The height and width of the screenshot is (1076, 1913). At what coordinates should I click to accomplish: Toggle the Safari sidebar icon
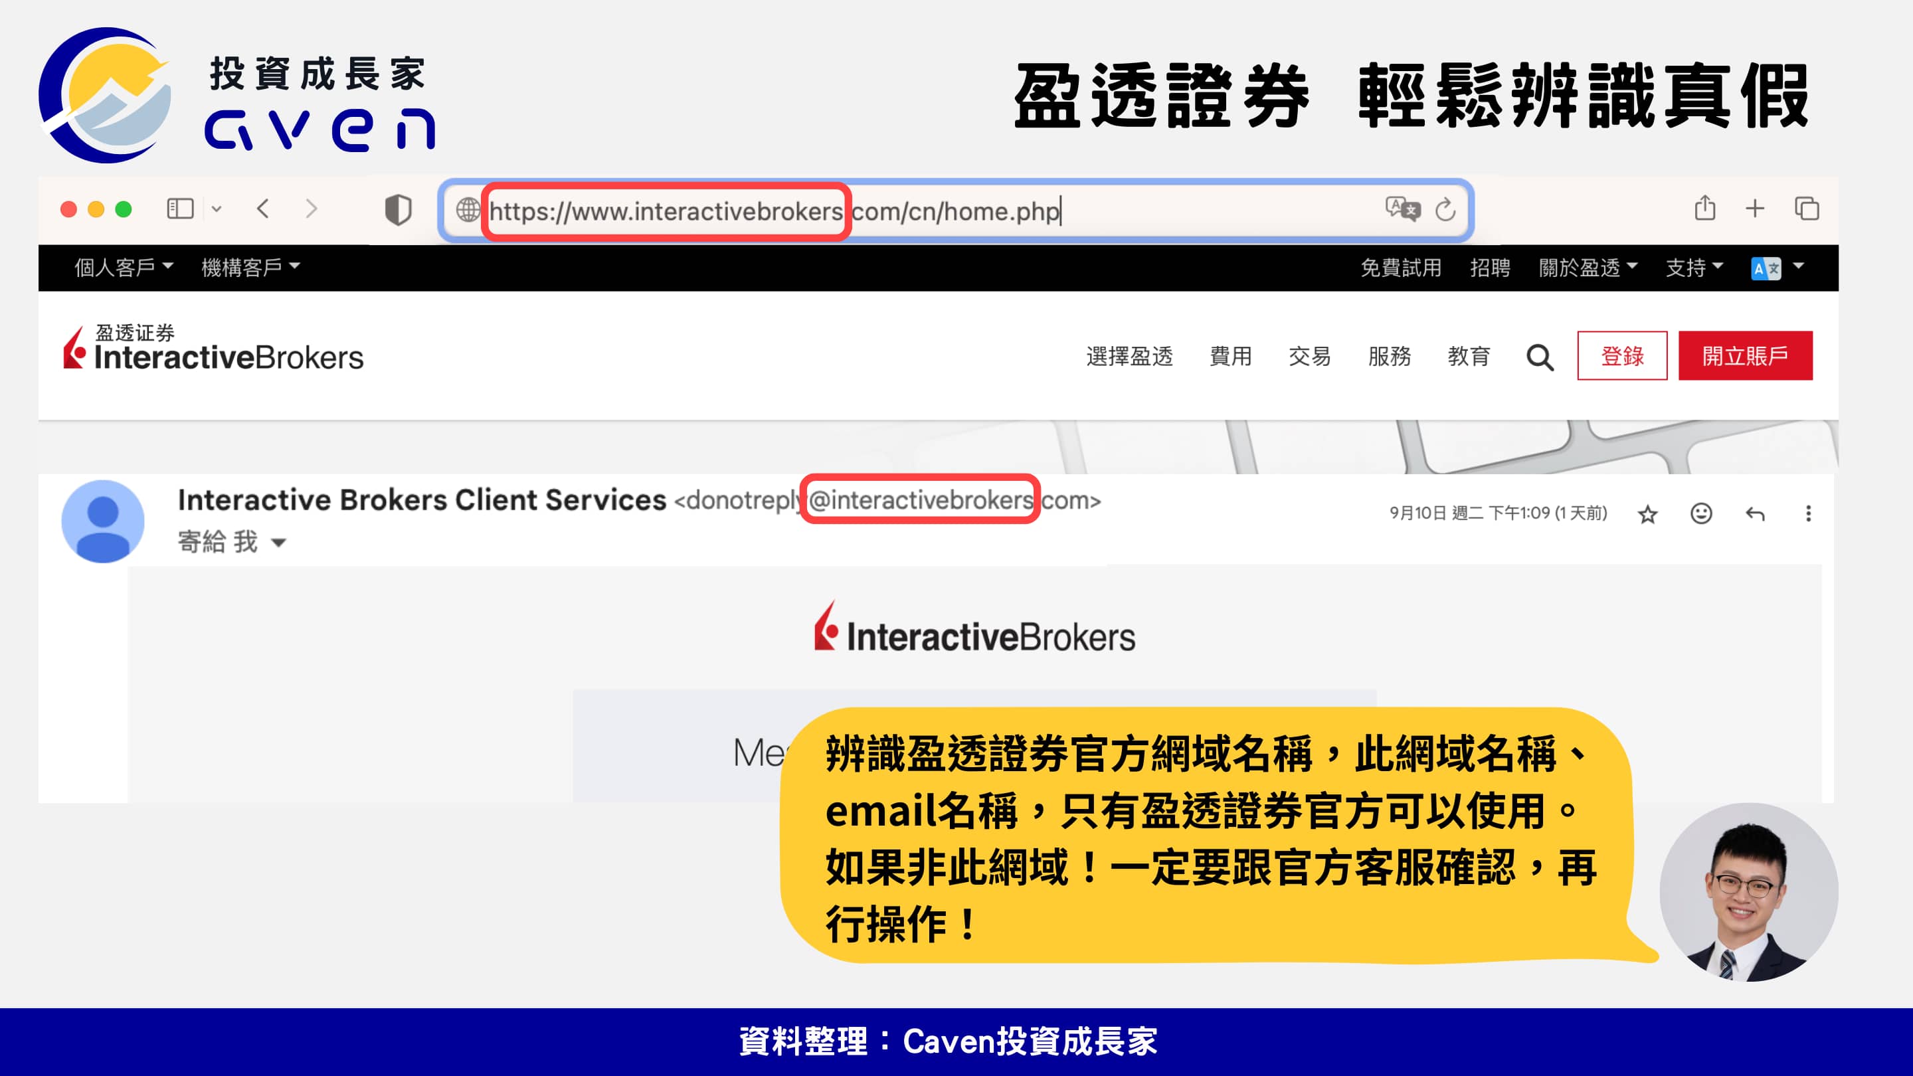pos(181,209)
